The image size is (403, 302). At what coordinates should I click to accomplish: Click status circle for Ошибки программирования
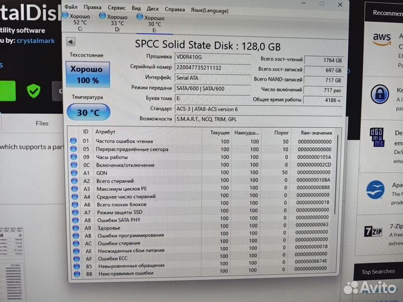(x=76, y=235)
